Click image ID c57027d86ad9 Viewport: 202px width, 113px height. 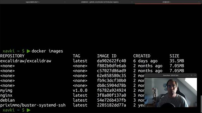[111, 71]
